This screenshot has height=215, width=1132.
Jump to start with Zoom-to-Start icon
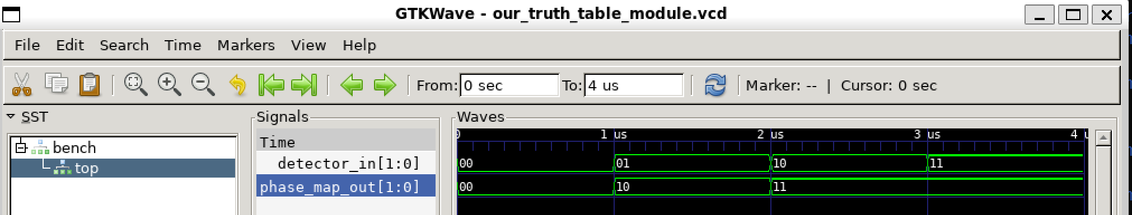click(272, 85)
